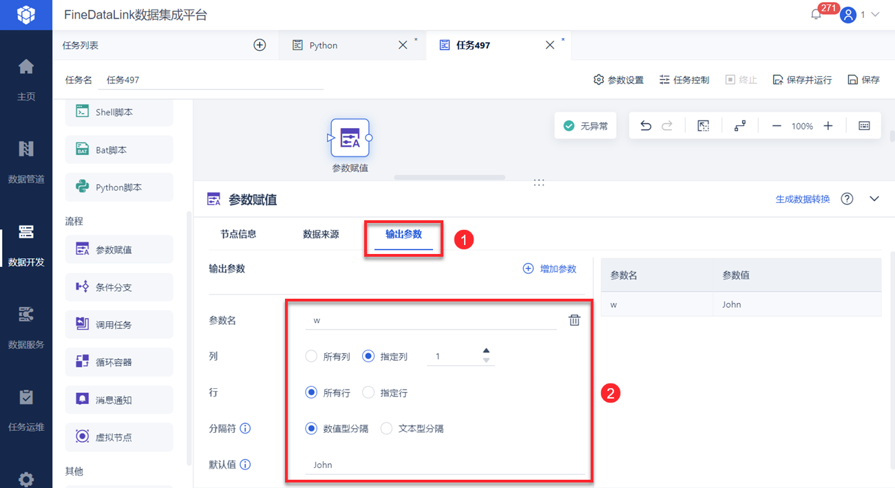Screen dimensions: 895x488
Task: Click the 任务名 input field
Action: coord(212,80)
